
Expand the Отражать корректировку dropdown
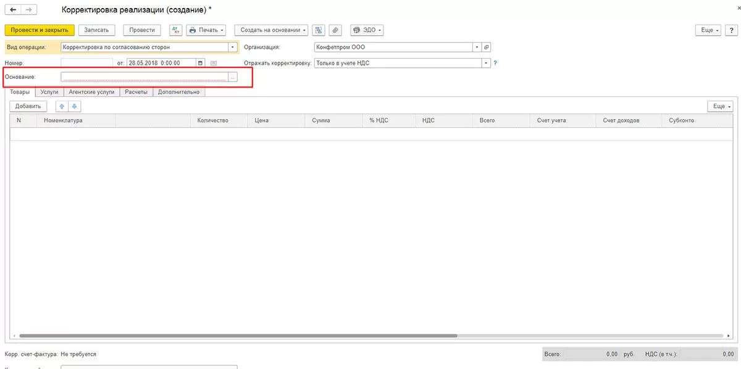coord(486,63)
